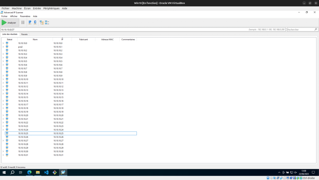
Task: Switch to the Favoris tab
Action: point(25,34)
